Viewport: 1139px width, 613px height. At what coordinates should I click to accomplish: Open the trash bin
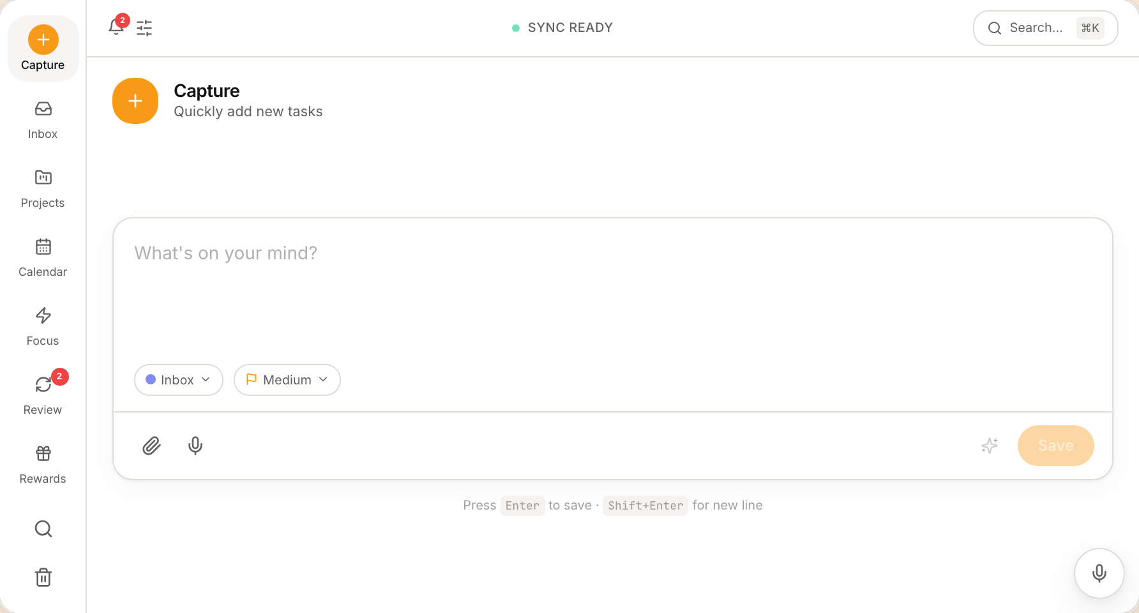click(x=42, y=577)
